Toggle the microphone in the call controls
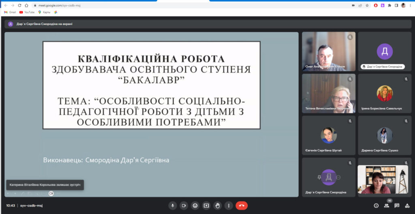 173,206
